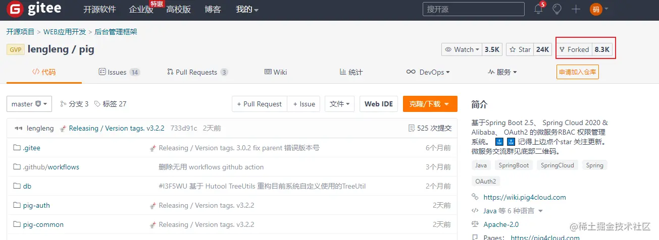
Task: Open the notifications bell icon
Action: pos(538,9)
